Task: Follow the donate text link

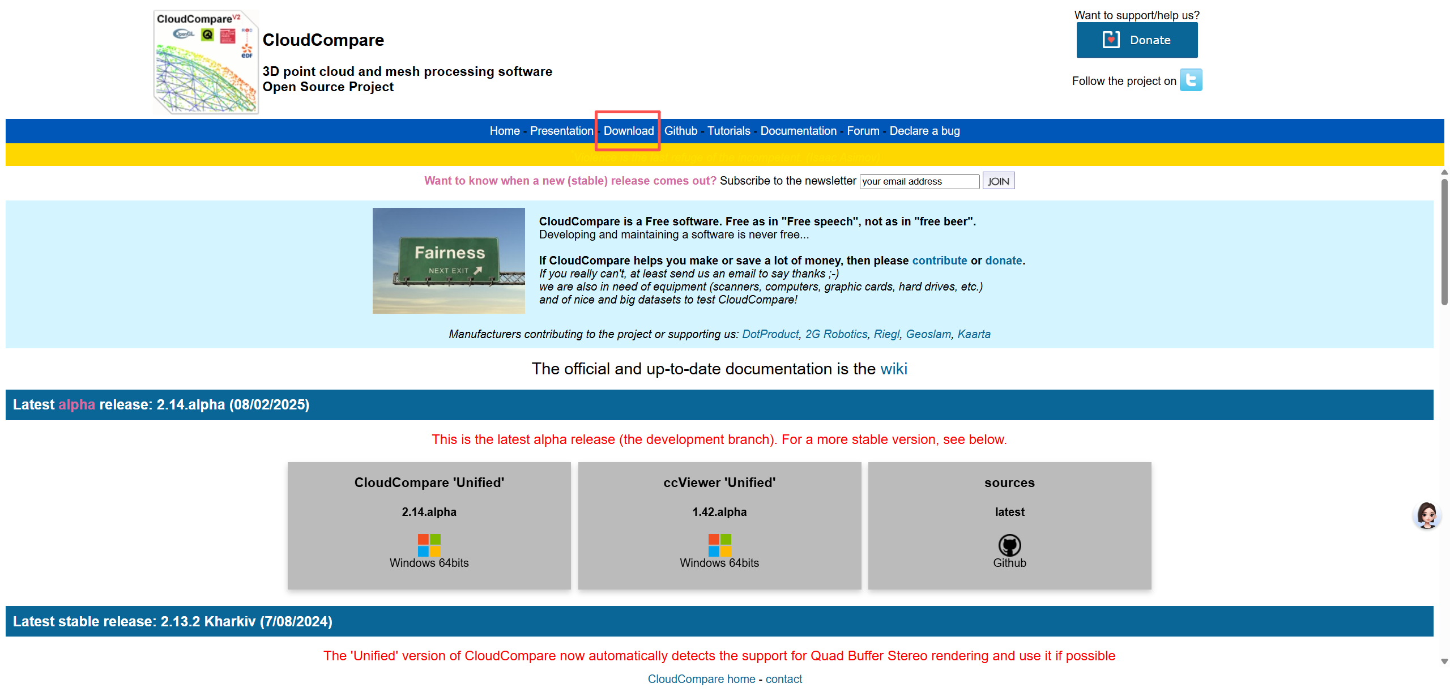Action: tap(1003, 261)
